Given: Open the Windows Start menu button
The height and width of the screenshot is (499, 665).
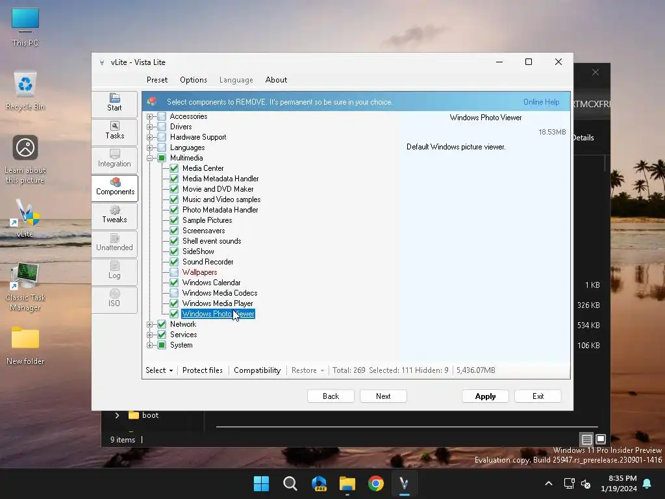Looking at the screenshot, I should pos(261,483).
